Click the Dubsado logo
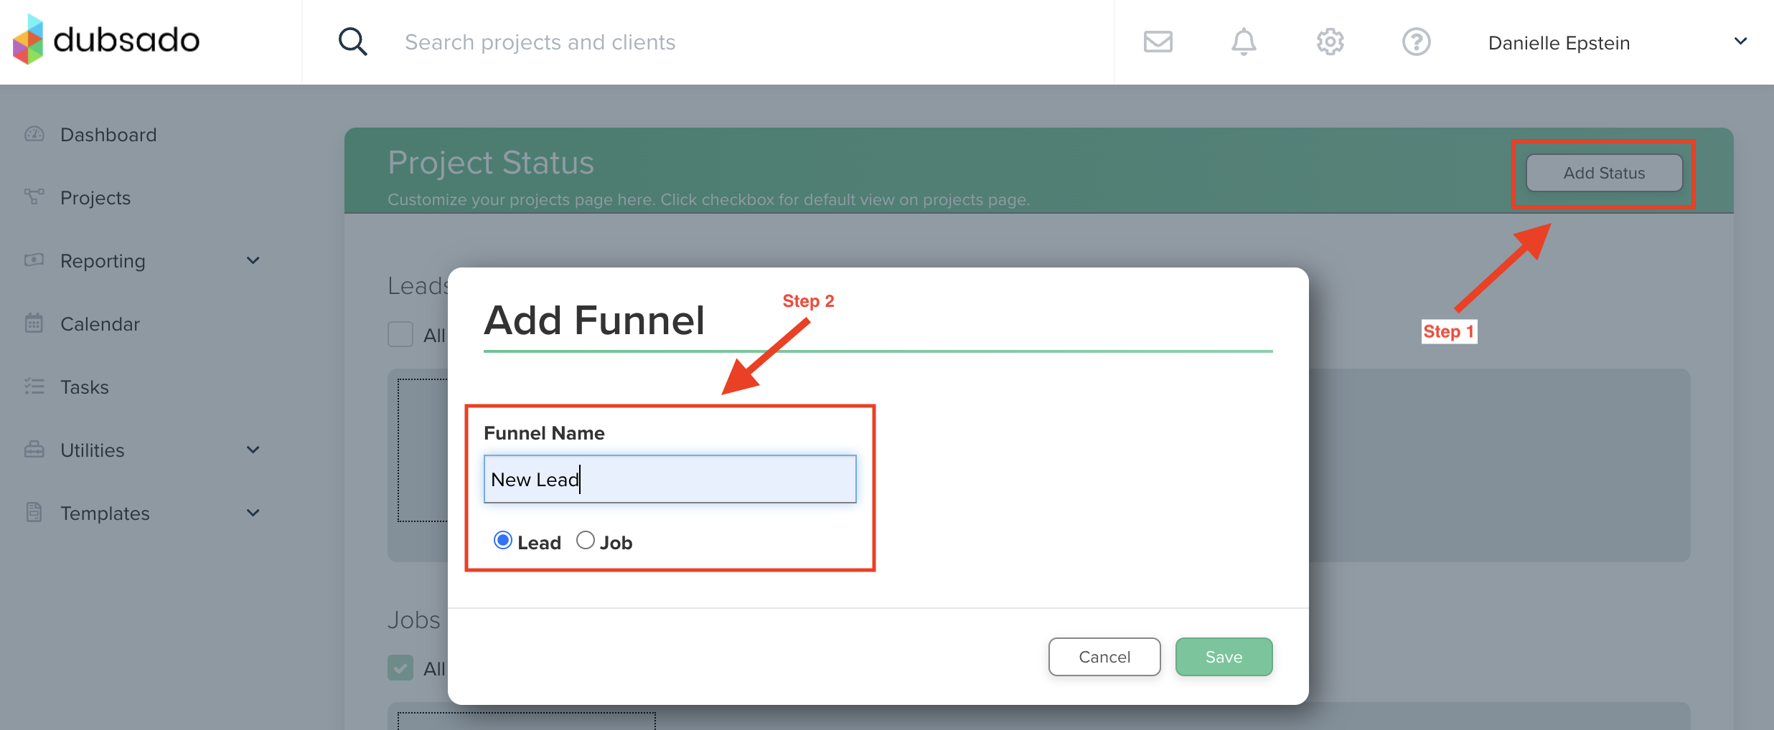 (106, 40)
